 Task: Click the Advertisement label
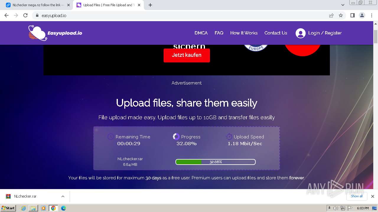click(187, 83)
